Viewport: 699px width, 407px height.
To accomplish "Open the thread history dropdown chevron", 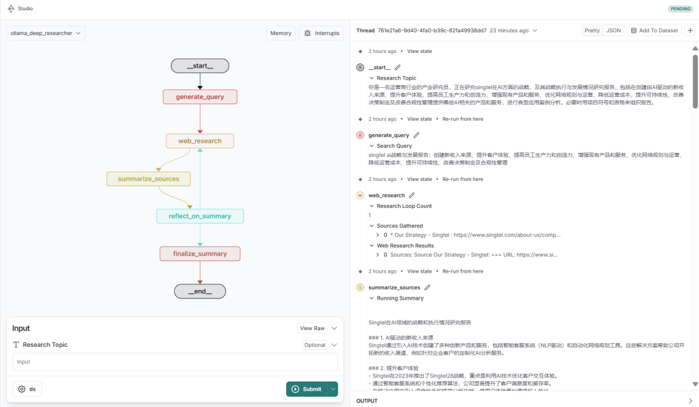I will click(535, 30).
